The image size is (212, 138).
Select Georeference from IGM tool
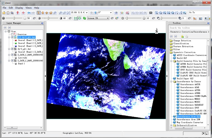click(x=188, y=120)
